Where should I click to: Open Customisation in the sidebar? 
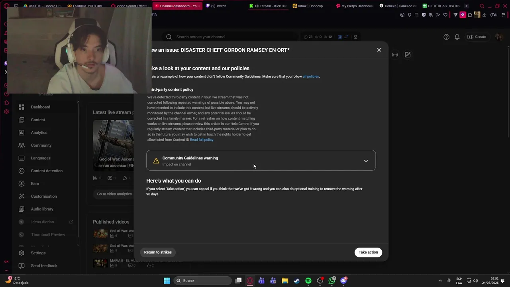[44, 196]
